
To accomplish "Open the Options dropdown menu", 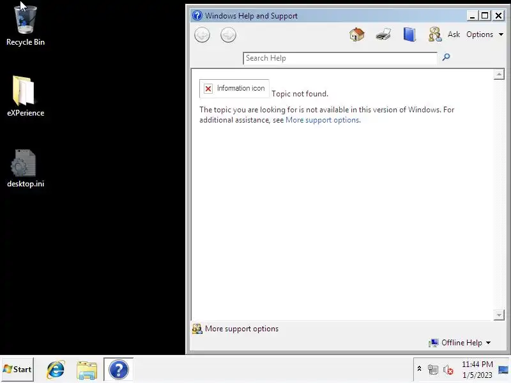I will tap(485, 34).
